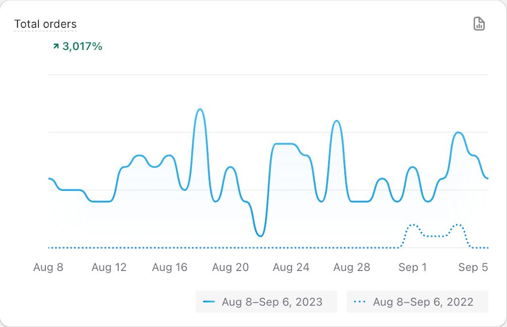This screenshot has height=327, width=507.
Task: Open the report icon beside Total orders
Action: (479, 24)
